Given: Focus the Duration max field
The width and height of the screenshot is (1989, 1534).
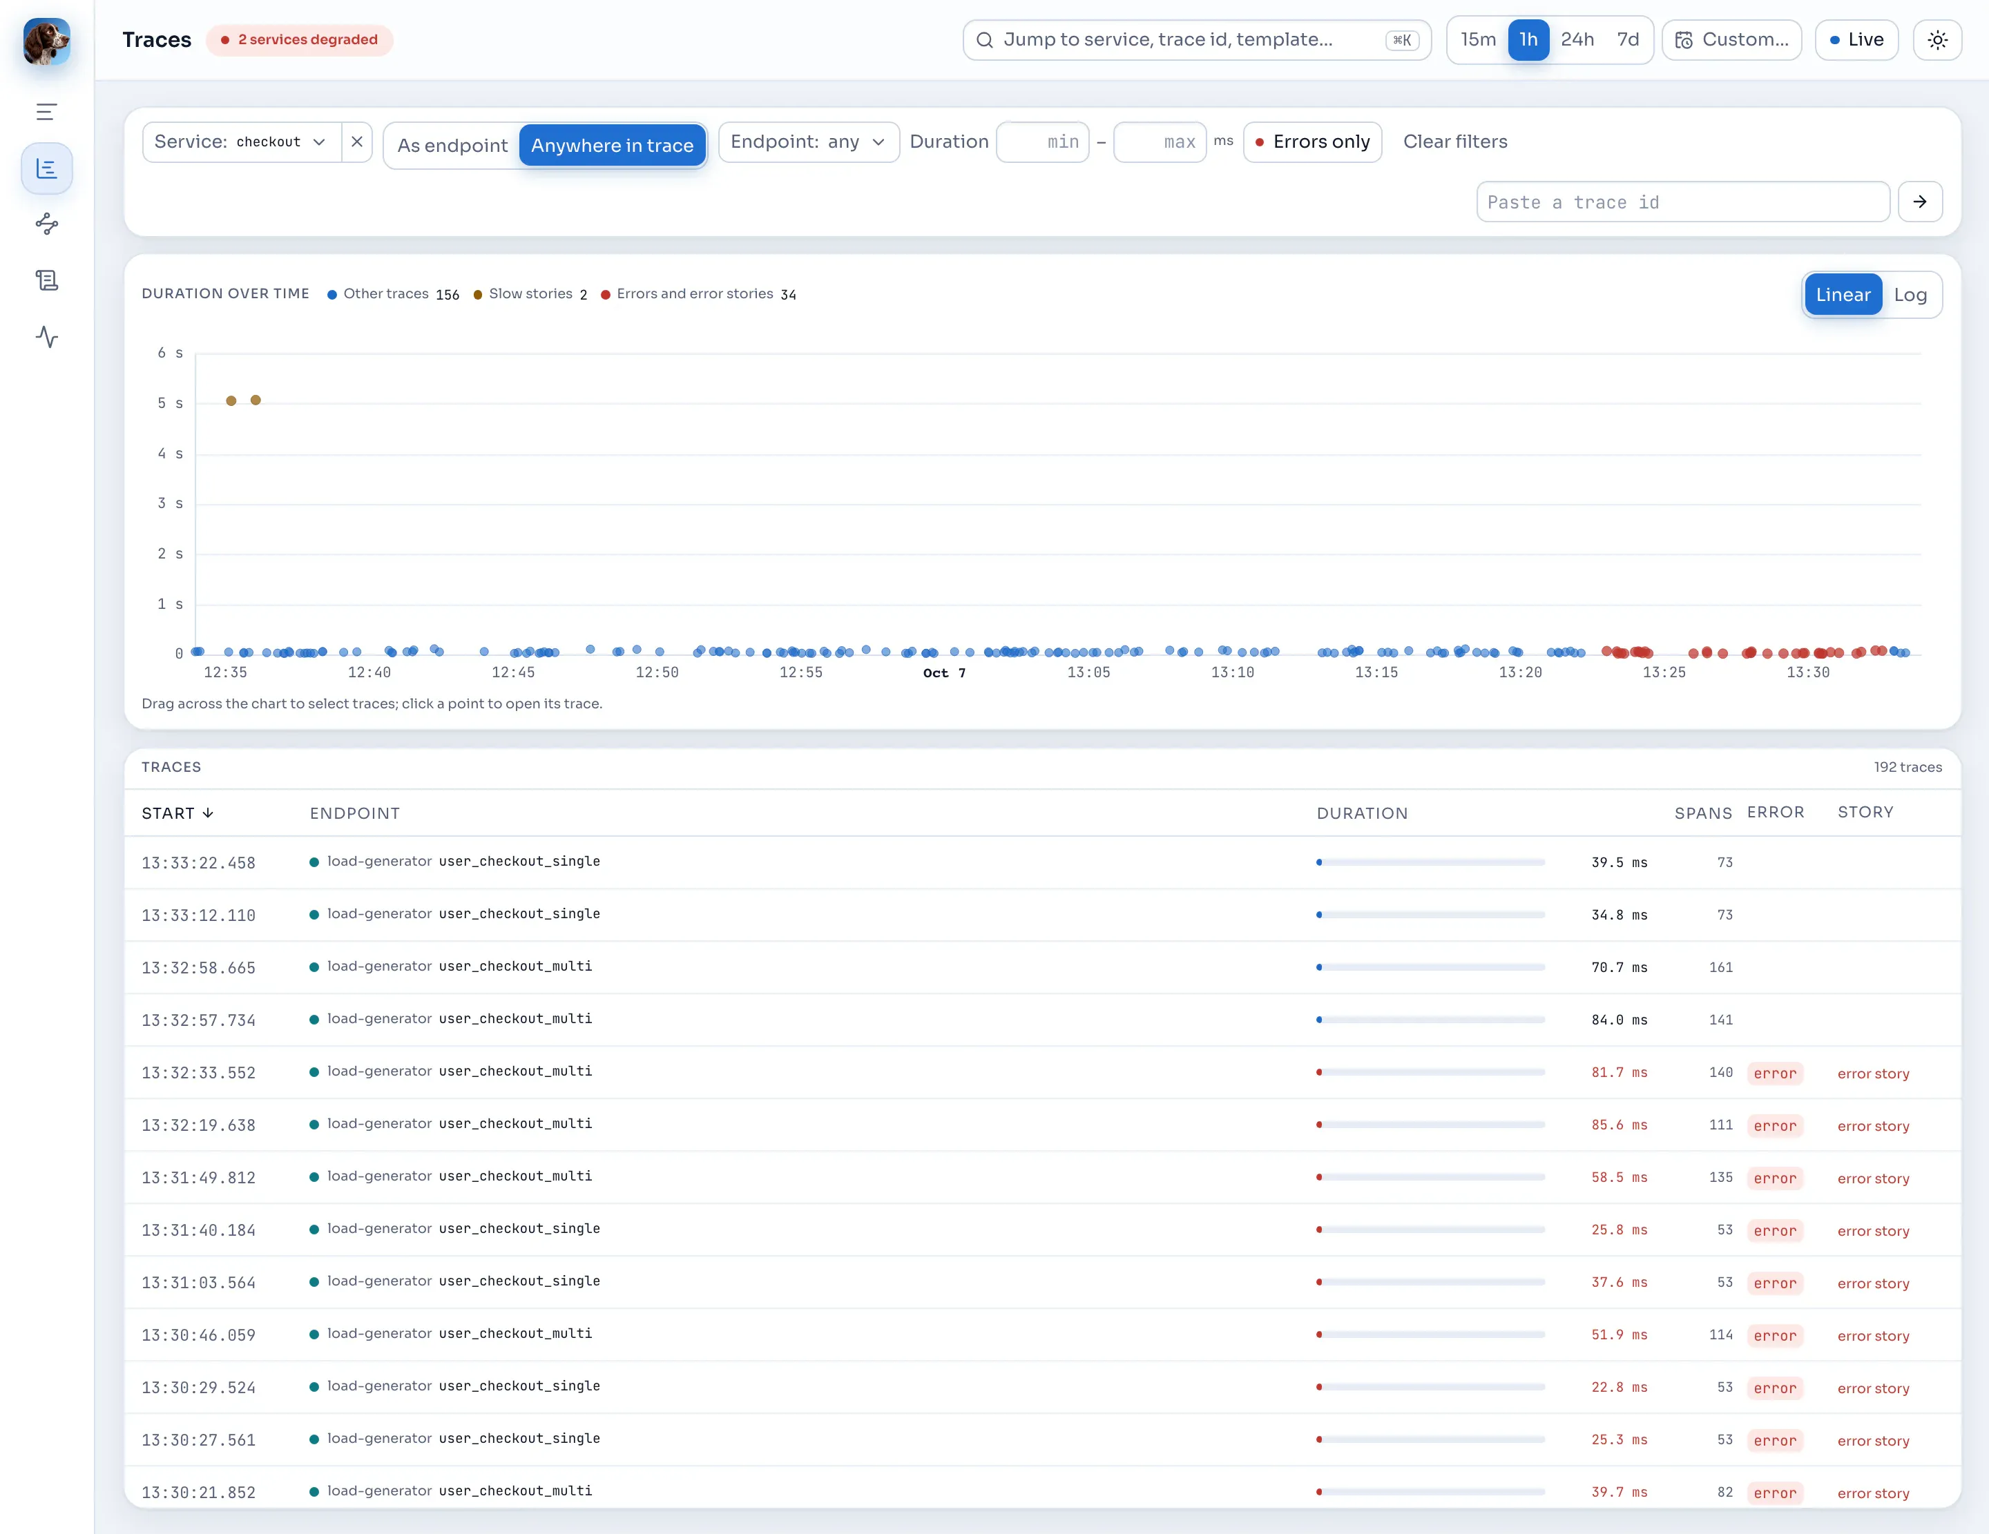Looking at the screenshot, I should (1160, 142).
